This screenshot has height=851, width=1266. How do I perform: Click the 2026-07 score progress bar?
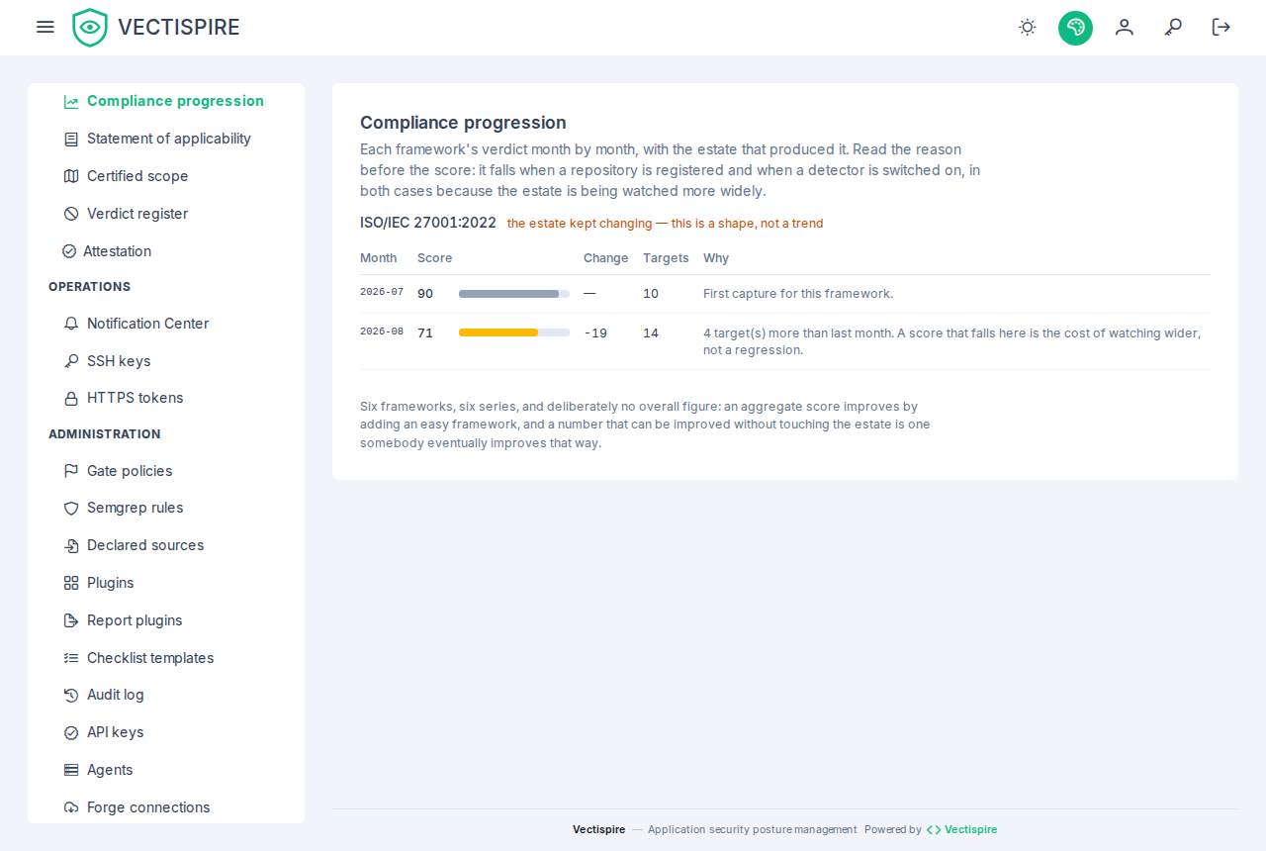(x=514, y=294)
